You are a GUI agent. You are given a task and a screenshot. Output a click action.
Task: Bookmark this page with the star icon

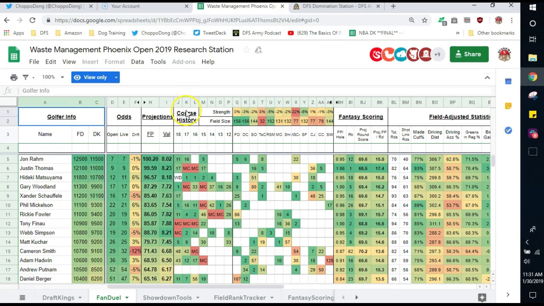tap(424, 20)
